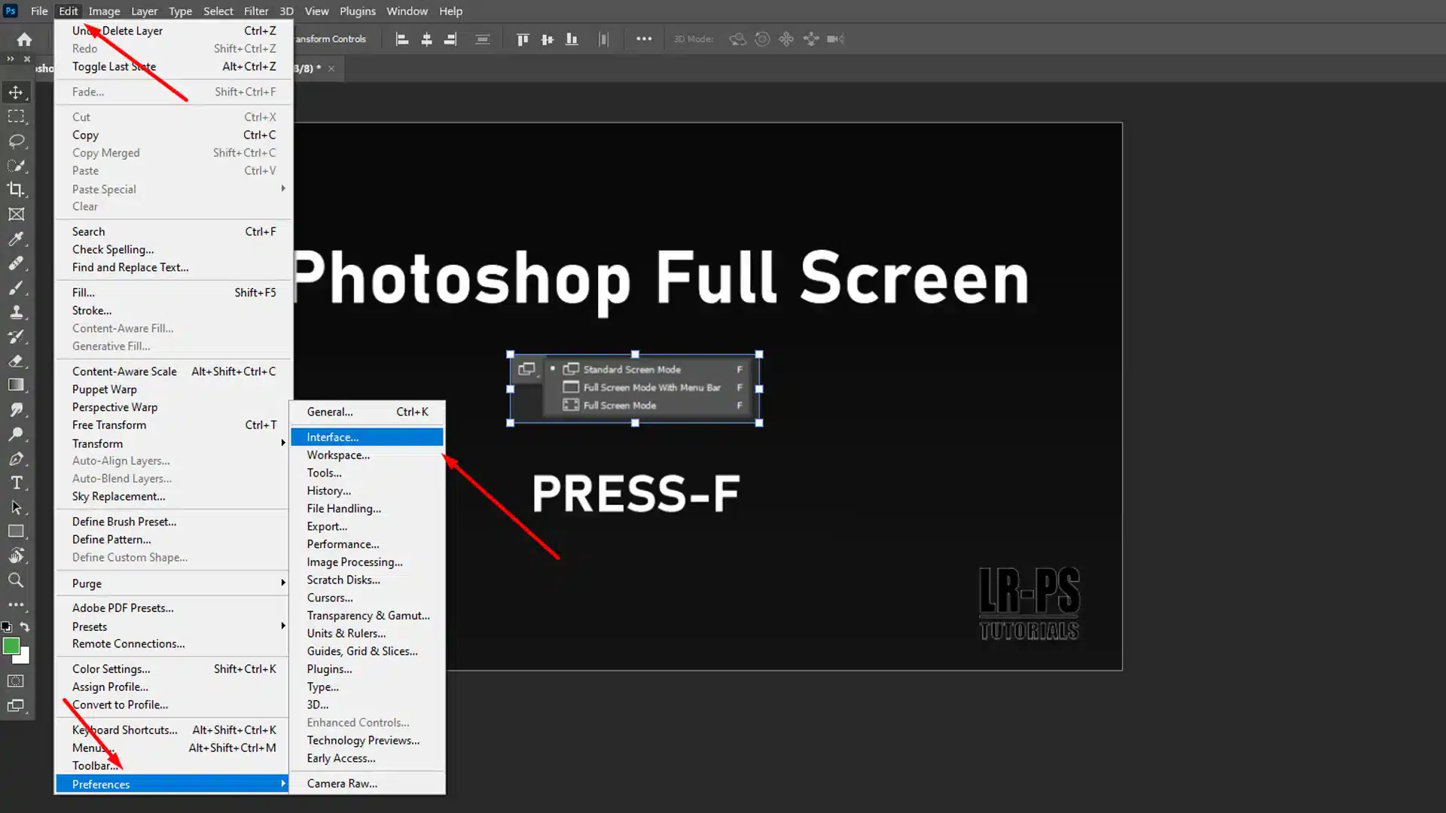
Task: Select the Horizontal Type tool
Action: (x=16, y=483)
